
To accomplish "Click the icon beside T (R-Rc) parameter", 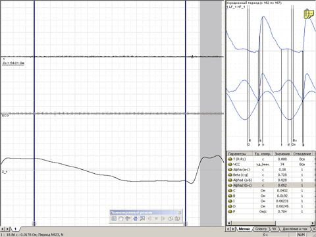I will point(230,159).
